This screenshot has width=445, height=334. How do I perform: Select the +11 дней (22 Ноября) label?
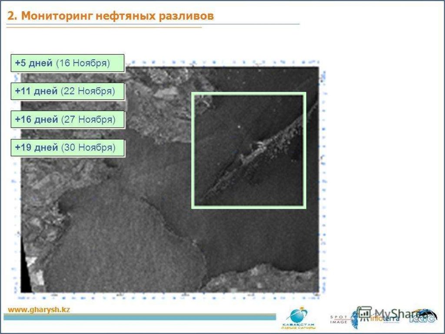(x=67, y=91)
